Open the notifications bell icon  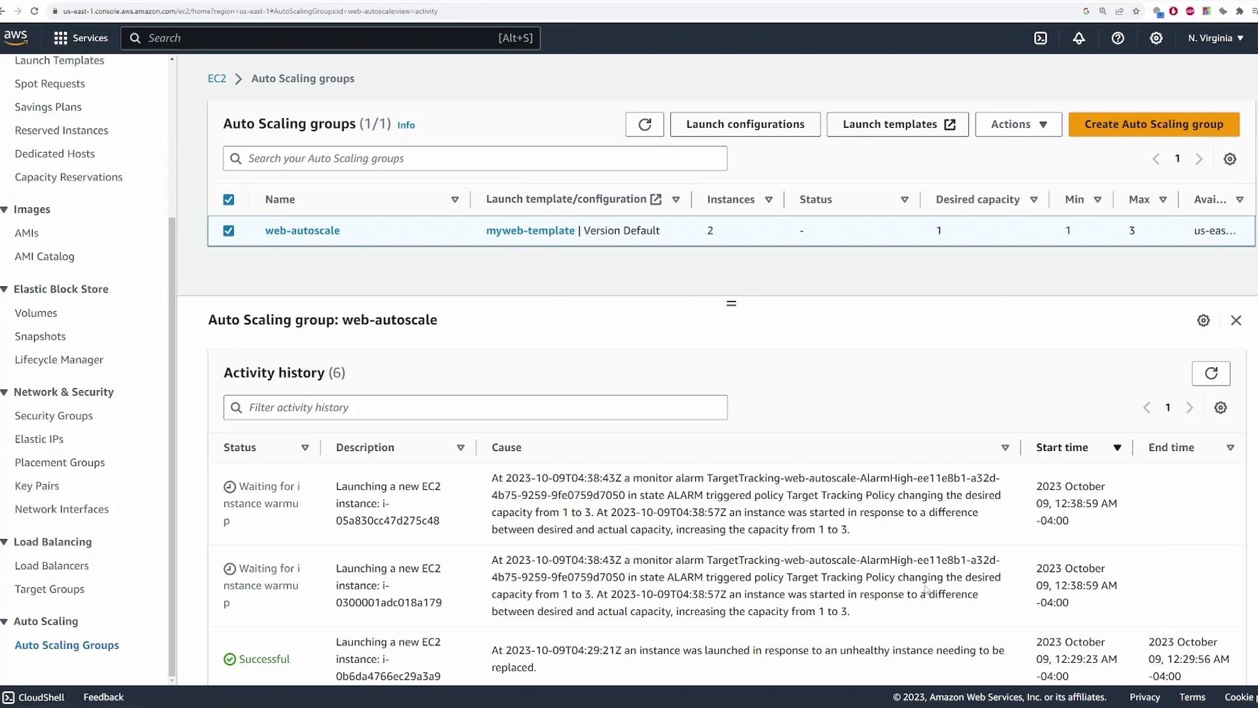click(x=1078, y=38)
